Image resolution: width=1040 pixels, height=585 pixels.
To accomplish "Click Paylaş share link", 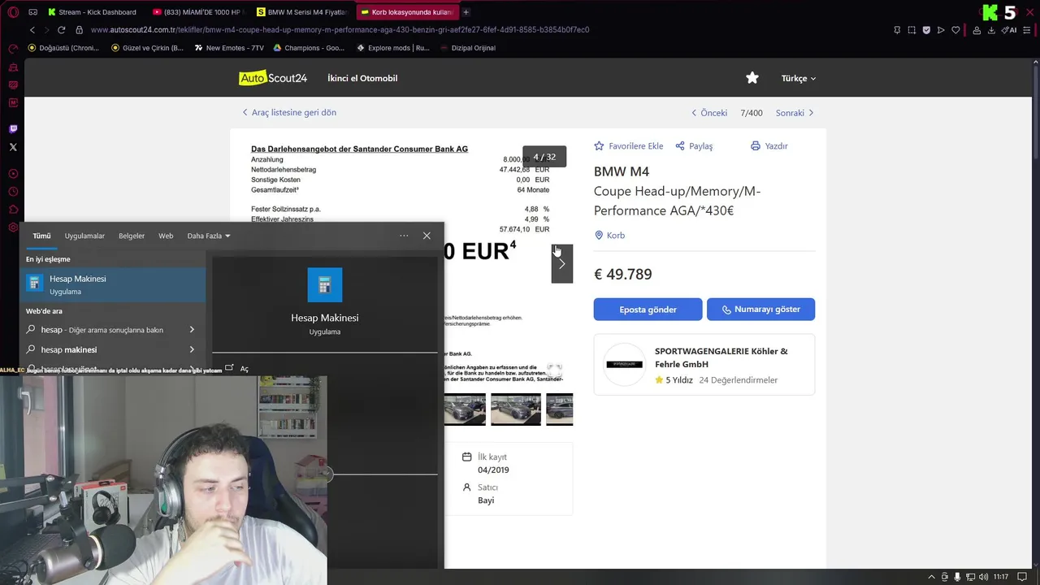I will point(694,146).
